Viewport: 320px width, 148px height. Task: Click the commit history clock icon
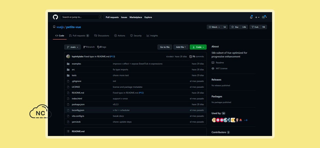[190, 57]
